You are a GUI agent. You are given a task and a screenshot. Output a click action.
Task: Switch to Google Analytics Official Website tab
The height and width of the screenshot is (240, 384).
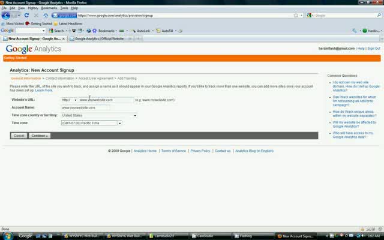pyautogui.click(x=99, y=38)
